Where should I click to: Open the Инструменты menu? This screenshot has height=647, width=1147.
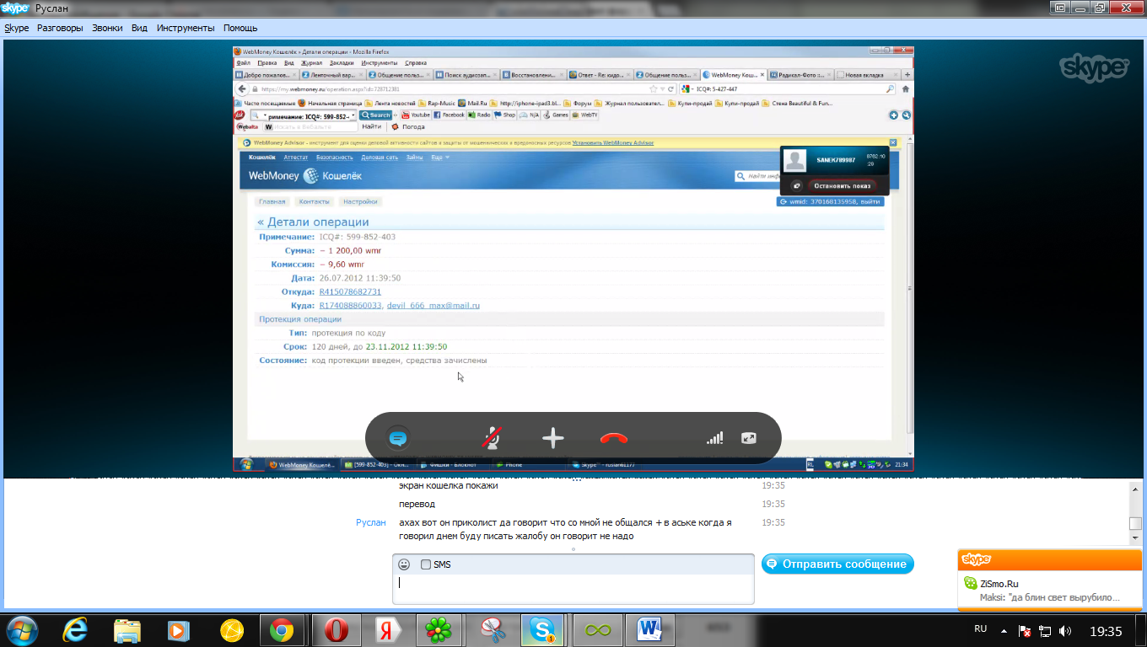tap(186, 28)
